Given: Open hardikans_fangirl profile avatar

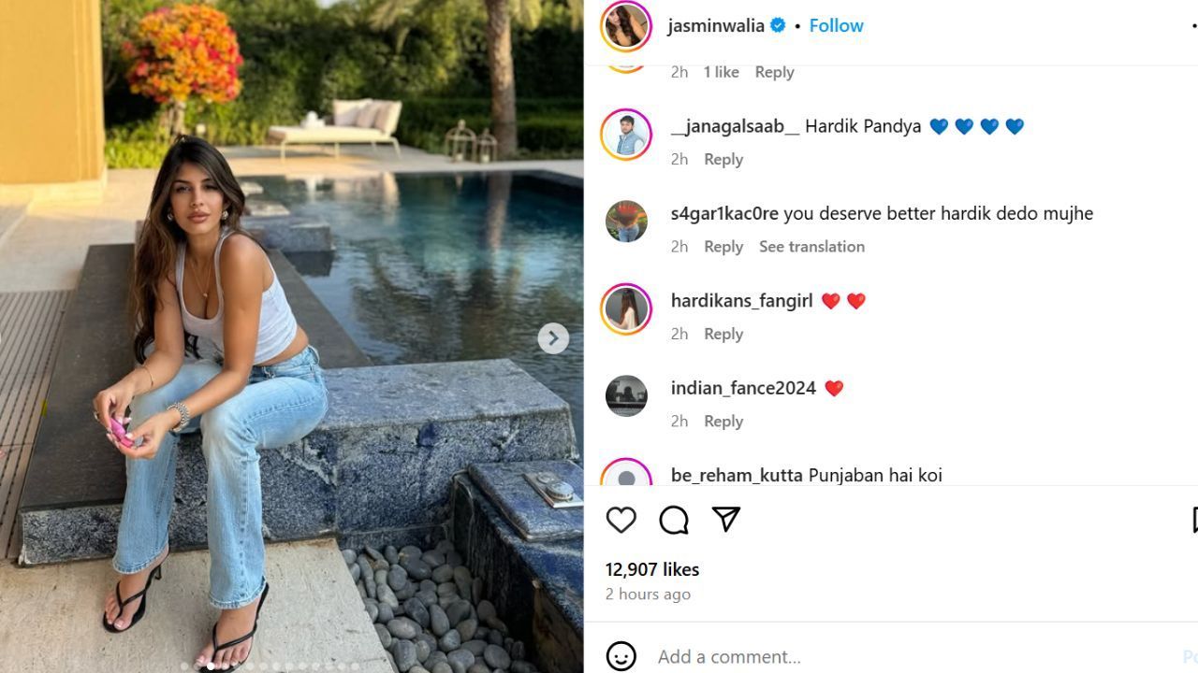Looking at the screenshot, I should click(x=626, y=309).
